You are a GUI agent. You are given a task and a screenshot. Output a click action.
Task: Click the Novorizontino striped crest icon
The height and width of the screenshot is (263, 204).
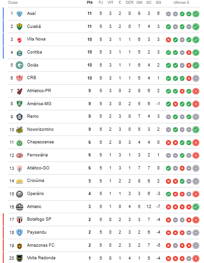coord(20,130)
